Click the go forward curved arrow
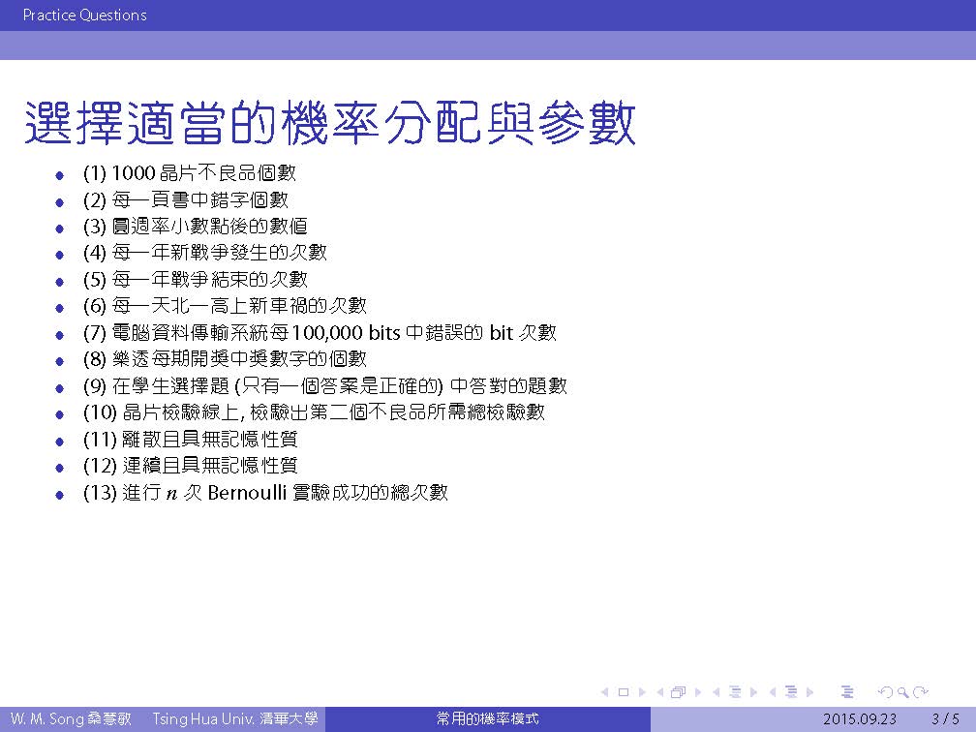Viewport: 976px width, 732px height. point(921,692)
